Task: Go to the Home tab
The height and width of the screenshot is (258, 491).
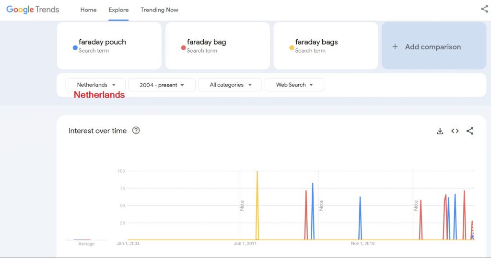Action: 88,10
